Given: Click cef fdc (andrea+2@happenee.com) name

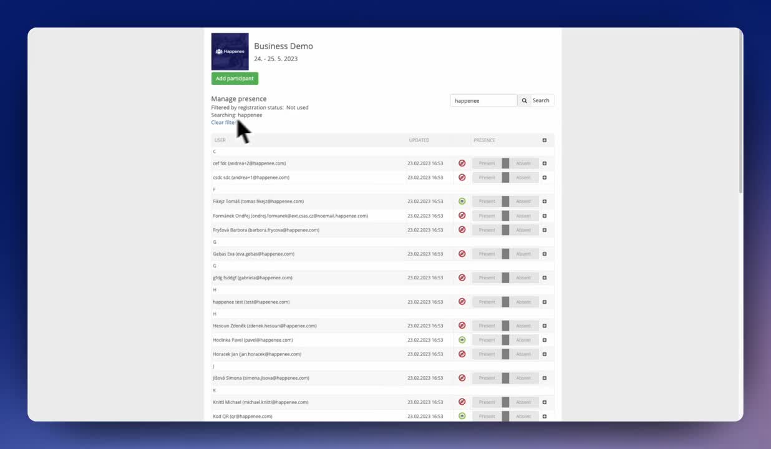Looking at the screenshot, I should point(250,163).
